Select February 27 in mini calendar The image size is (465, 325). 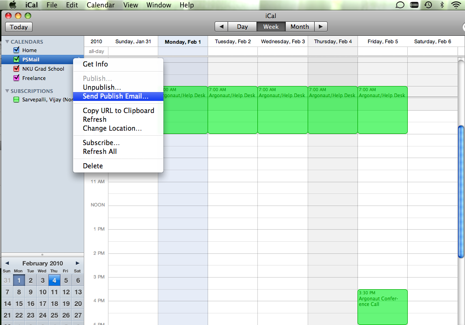[x=78, y=315]
